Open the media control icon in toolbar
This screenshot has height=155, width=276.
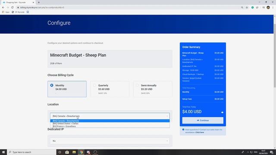(263, 8)
